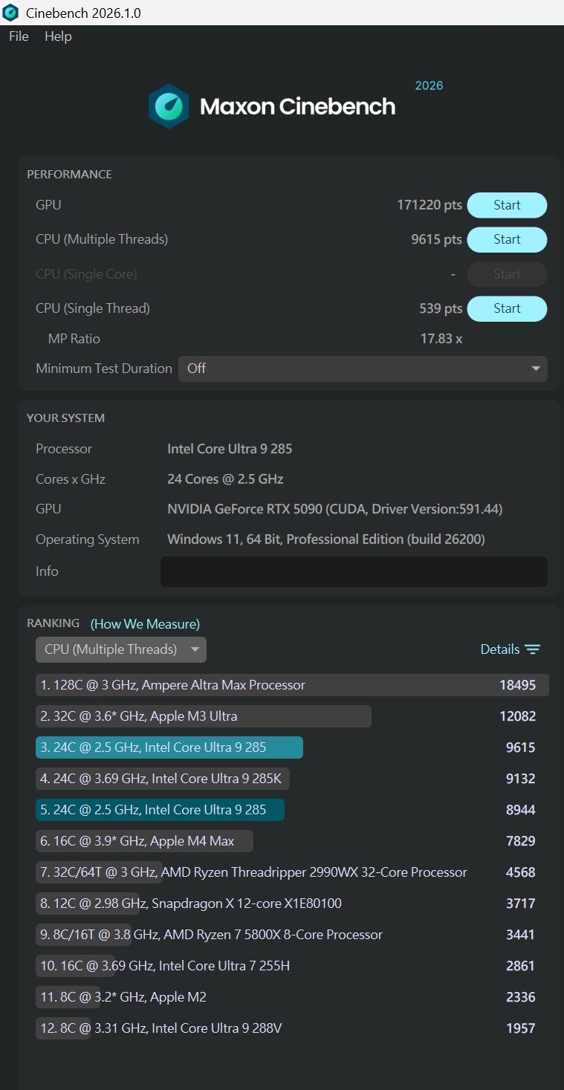The width and height of the screenshot is (564, 1090).
Task: Start the CPU Multiple Threads test
Action: tap(507, 239)
